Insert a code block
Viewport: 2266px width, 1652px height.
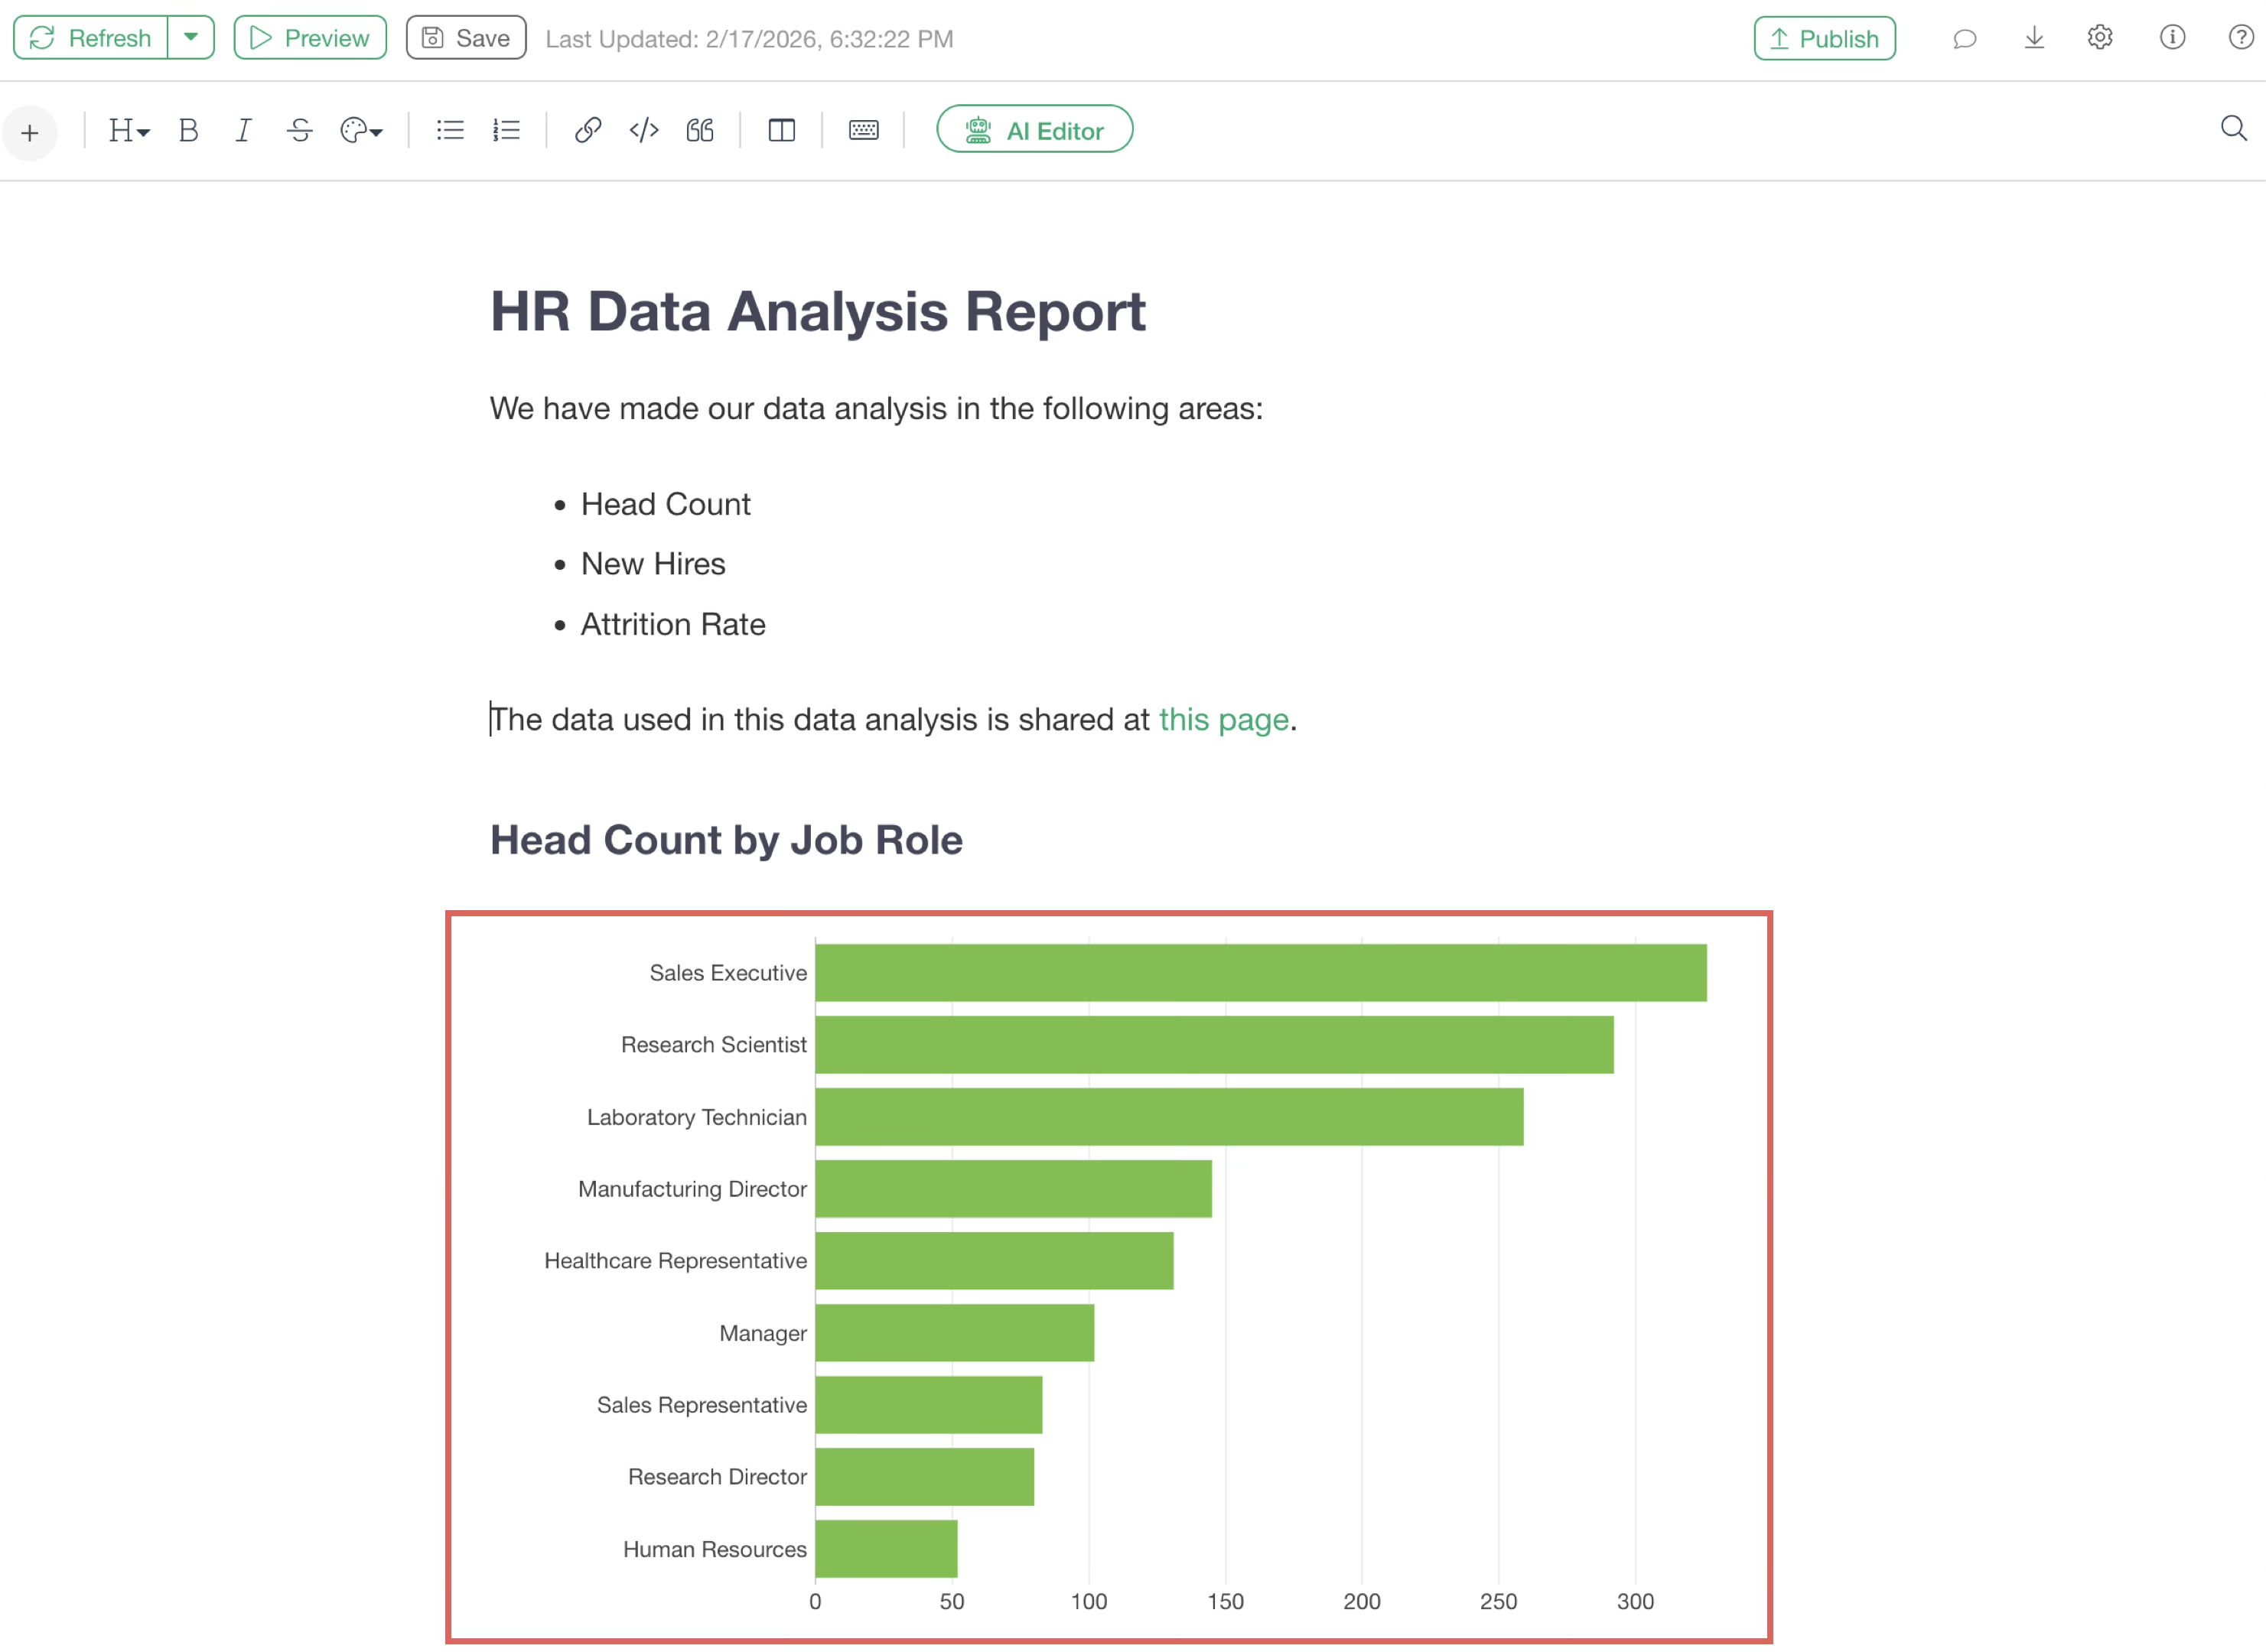644,131
